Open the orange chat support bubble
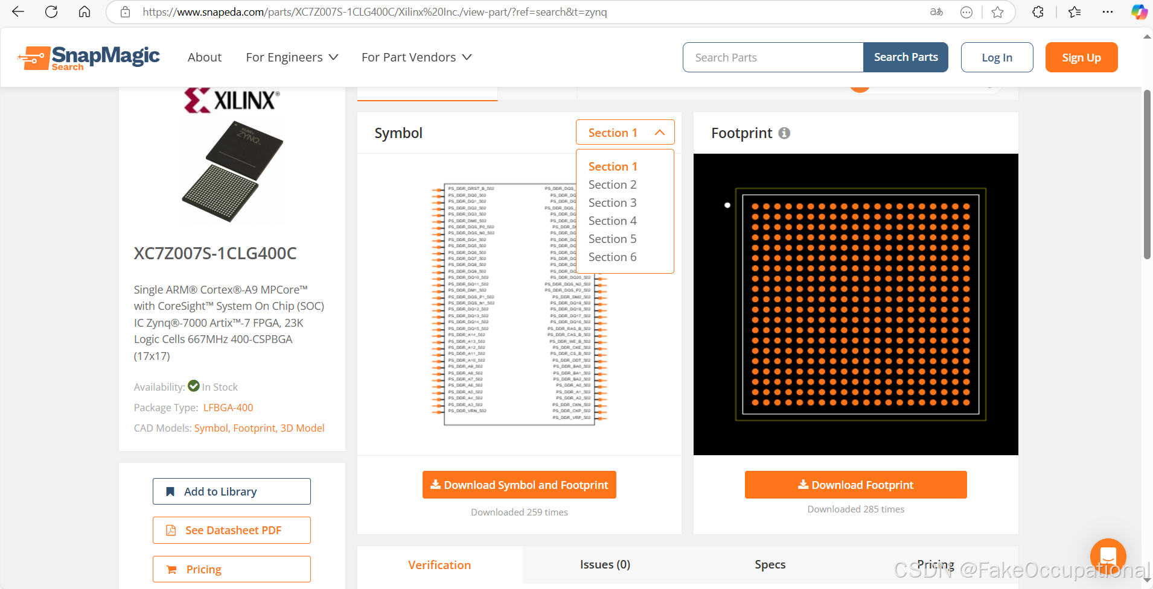 click(x=1108, y=556)
